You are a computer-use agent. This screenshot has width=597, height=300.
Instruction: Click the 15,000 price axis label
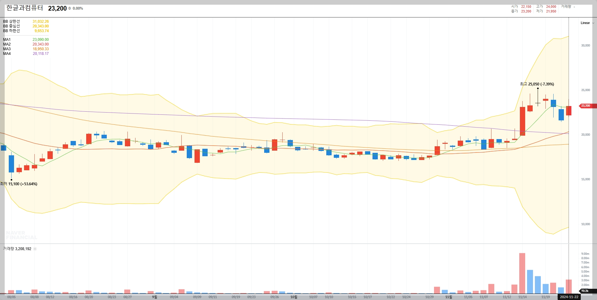click(x=585, y=179)
